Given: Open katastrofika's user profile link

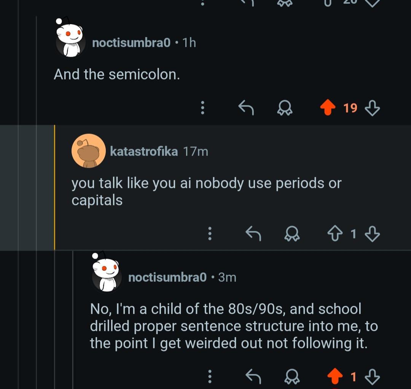Looking at the screenshot, I should tap(143, 152).
